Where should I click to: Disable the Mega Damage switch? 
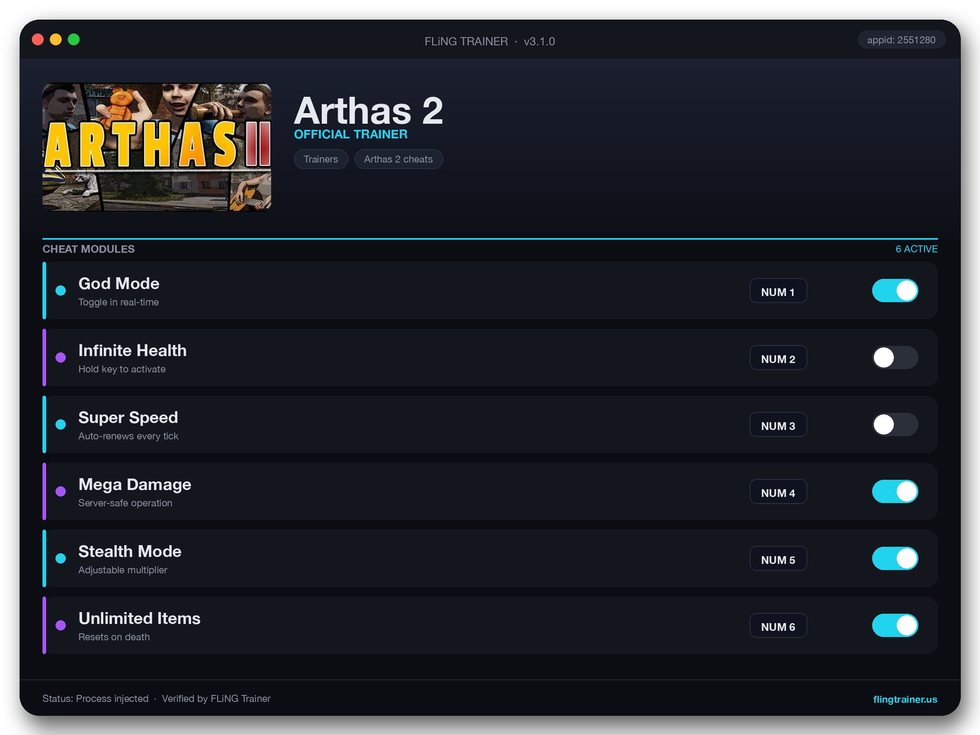pos(895,491)
